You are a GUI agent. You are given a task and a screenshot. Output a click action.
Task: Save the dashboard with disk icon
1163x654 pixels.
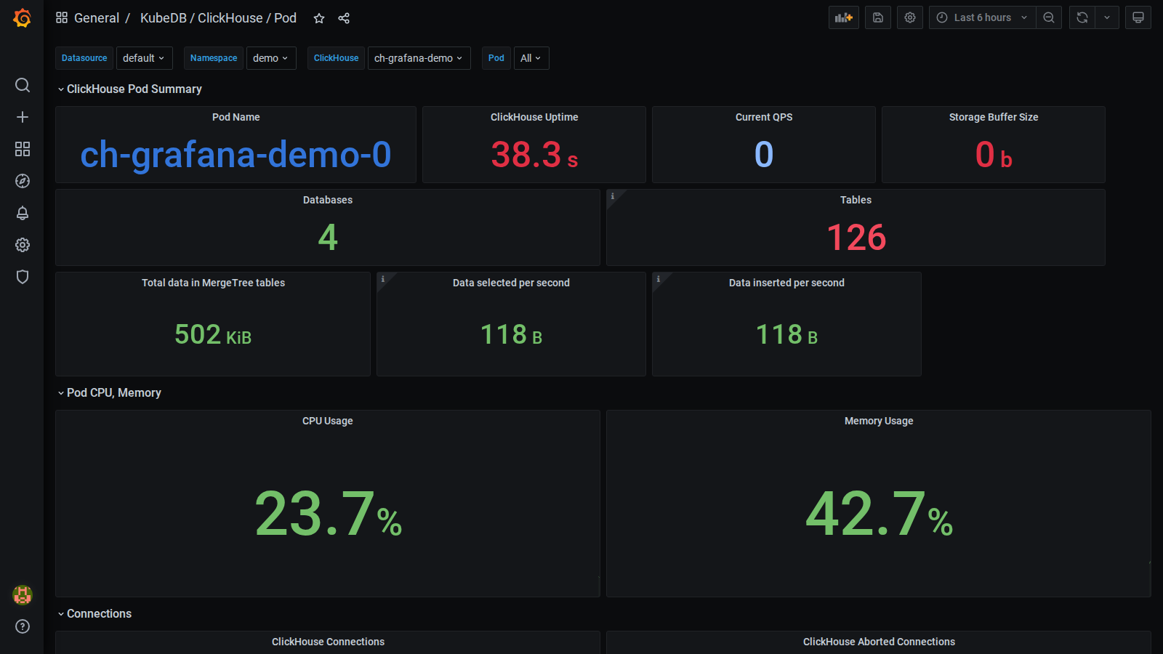coord(878,17)
